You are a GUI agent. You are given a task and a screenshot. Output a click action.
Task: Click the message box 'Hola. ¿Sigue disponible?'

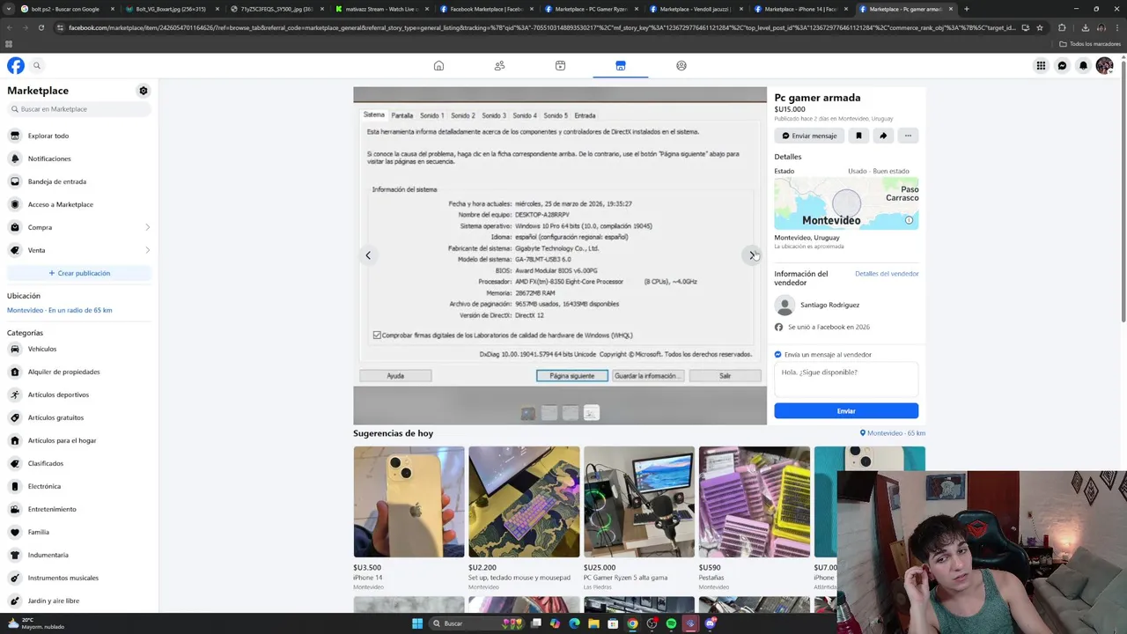coord(846,380)
